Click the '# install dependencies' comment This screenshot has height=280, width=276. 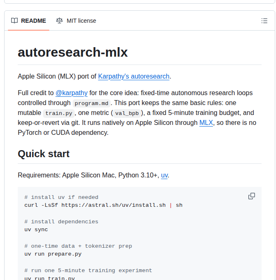pos(61,222)
